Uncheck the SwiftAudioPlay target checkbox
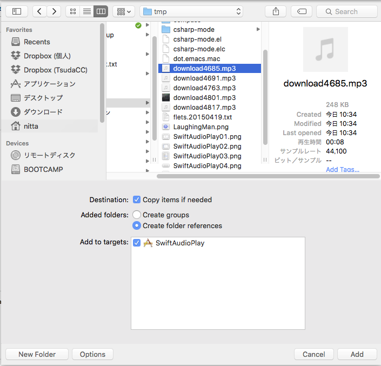This screenshot has width=381, height=366. (137, 243)
